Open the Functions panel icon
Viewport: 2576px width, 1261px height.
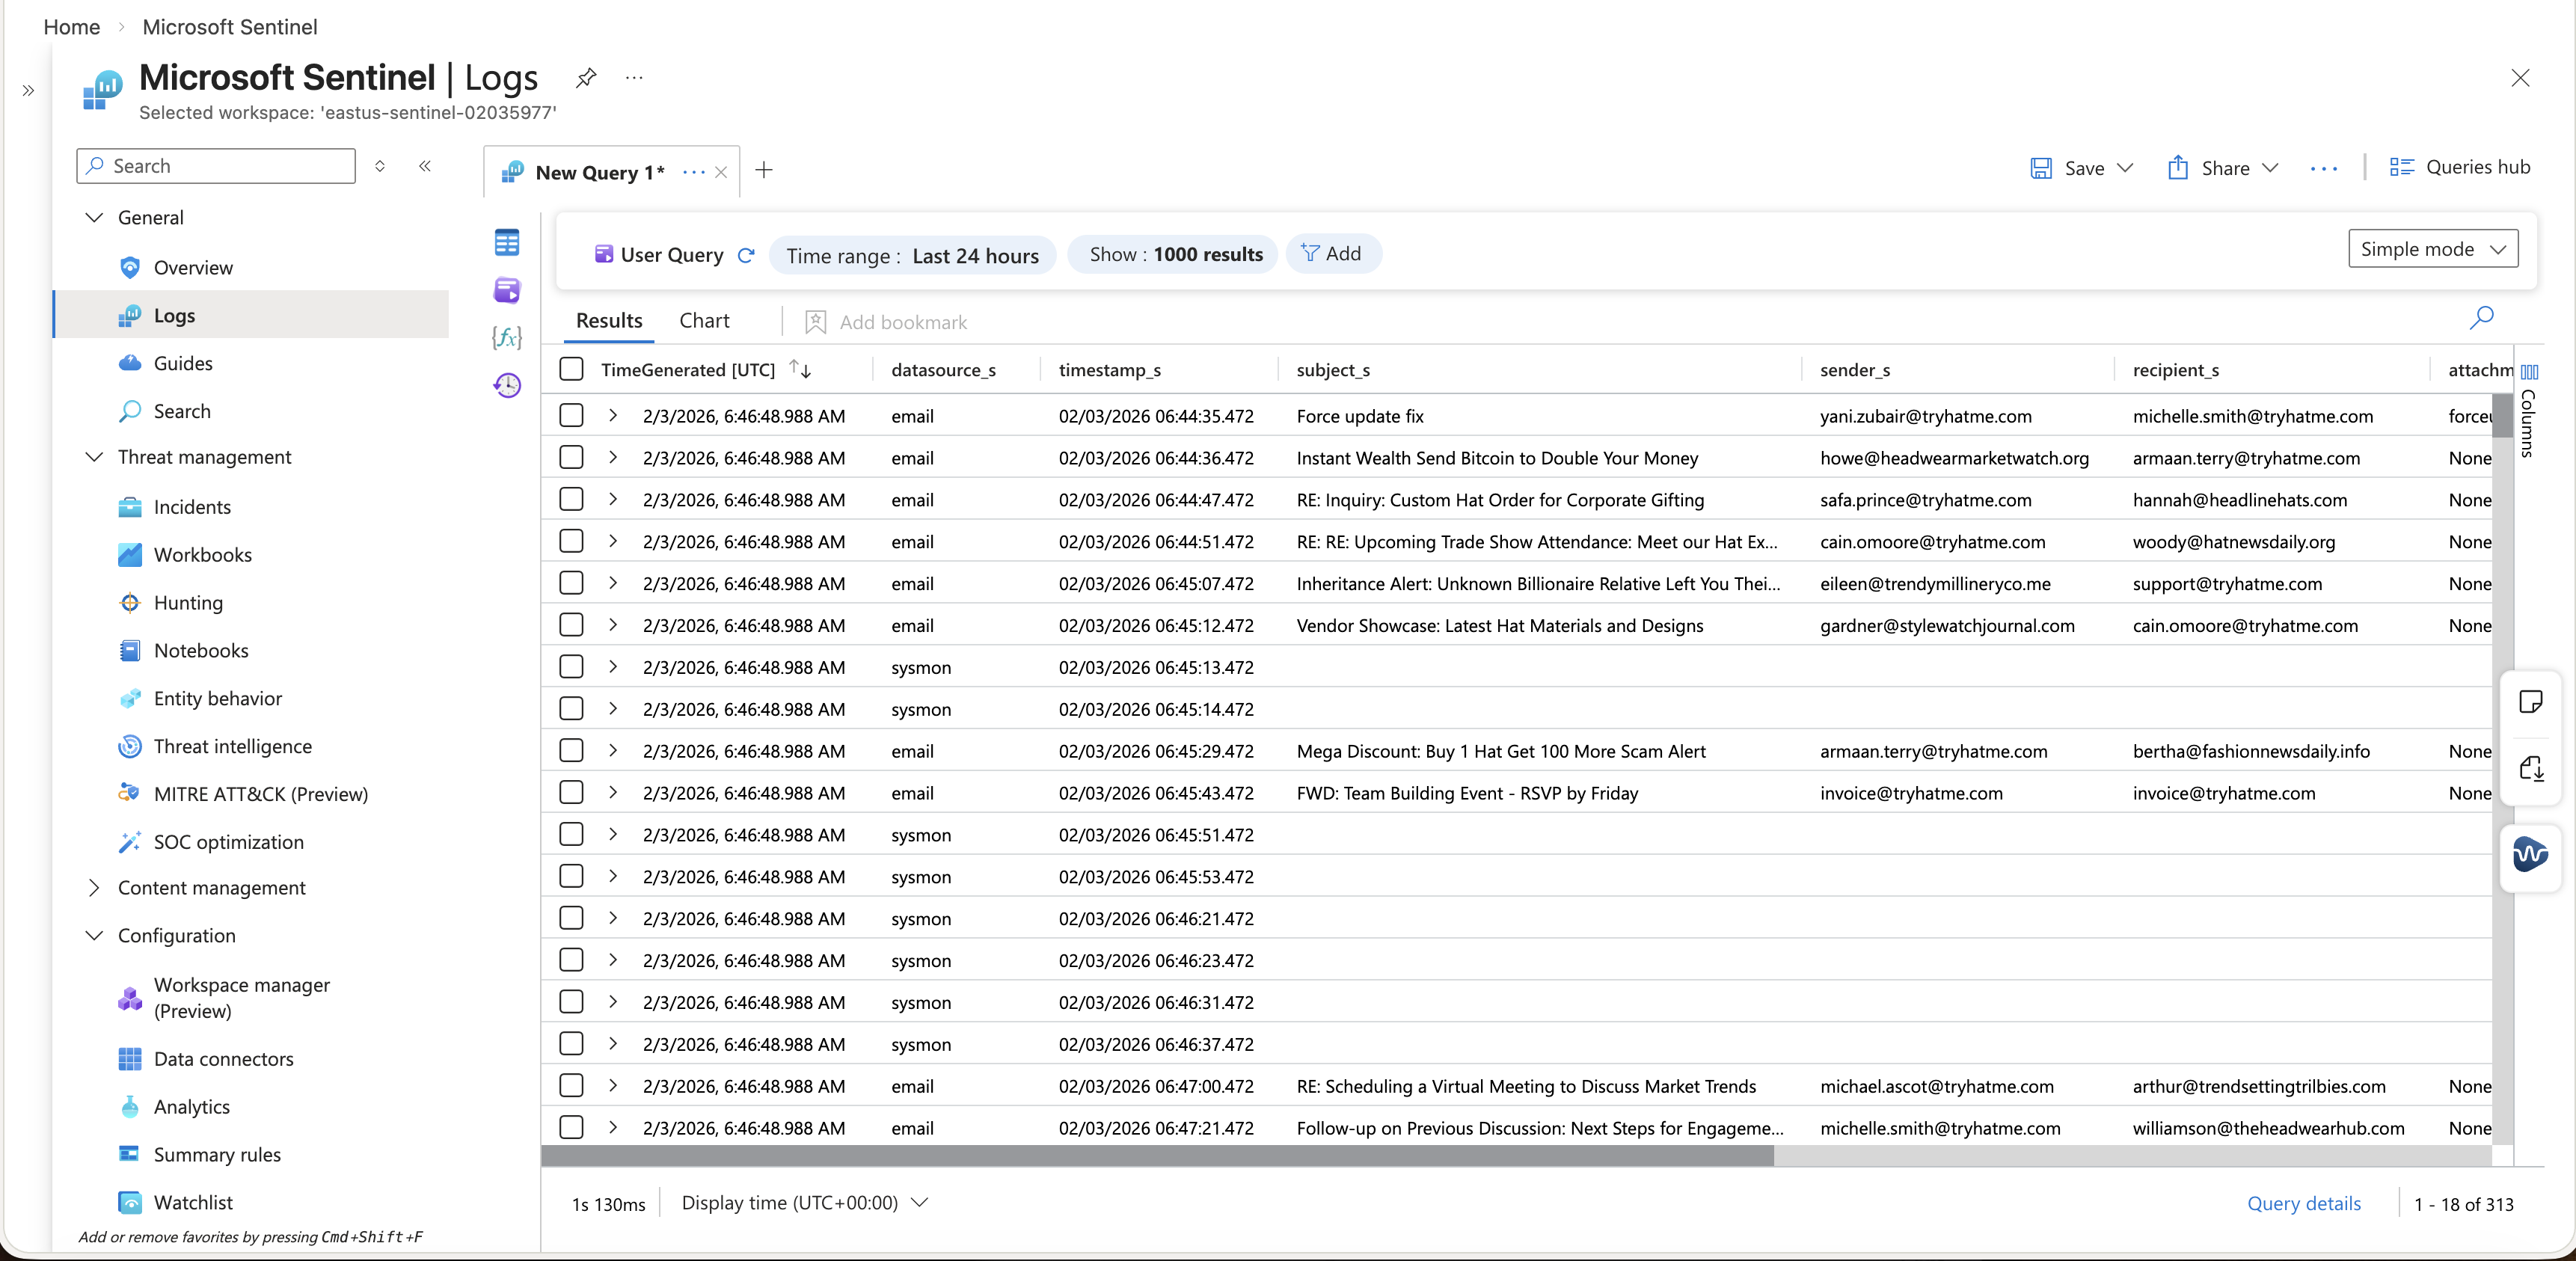coord(508,338)
